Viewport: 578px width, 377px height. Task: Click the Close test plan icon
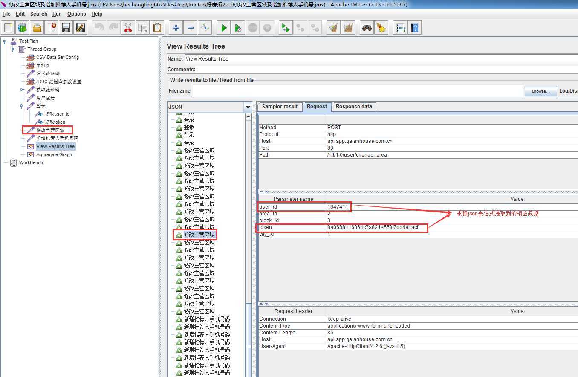pos(52,28)
